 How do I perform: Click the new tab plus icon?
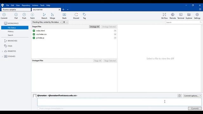63,9
